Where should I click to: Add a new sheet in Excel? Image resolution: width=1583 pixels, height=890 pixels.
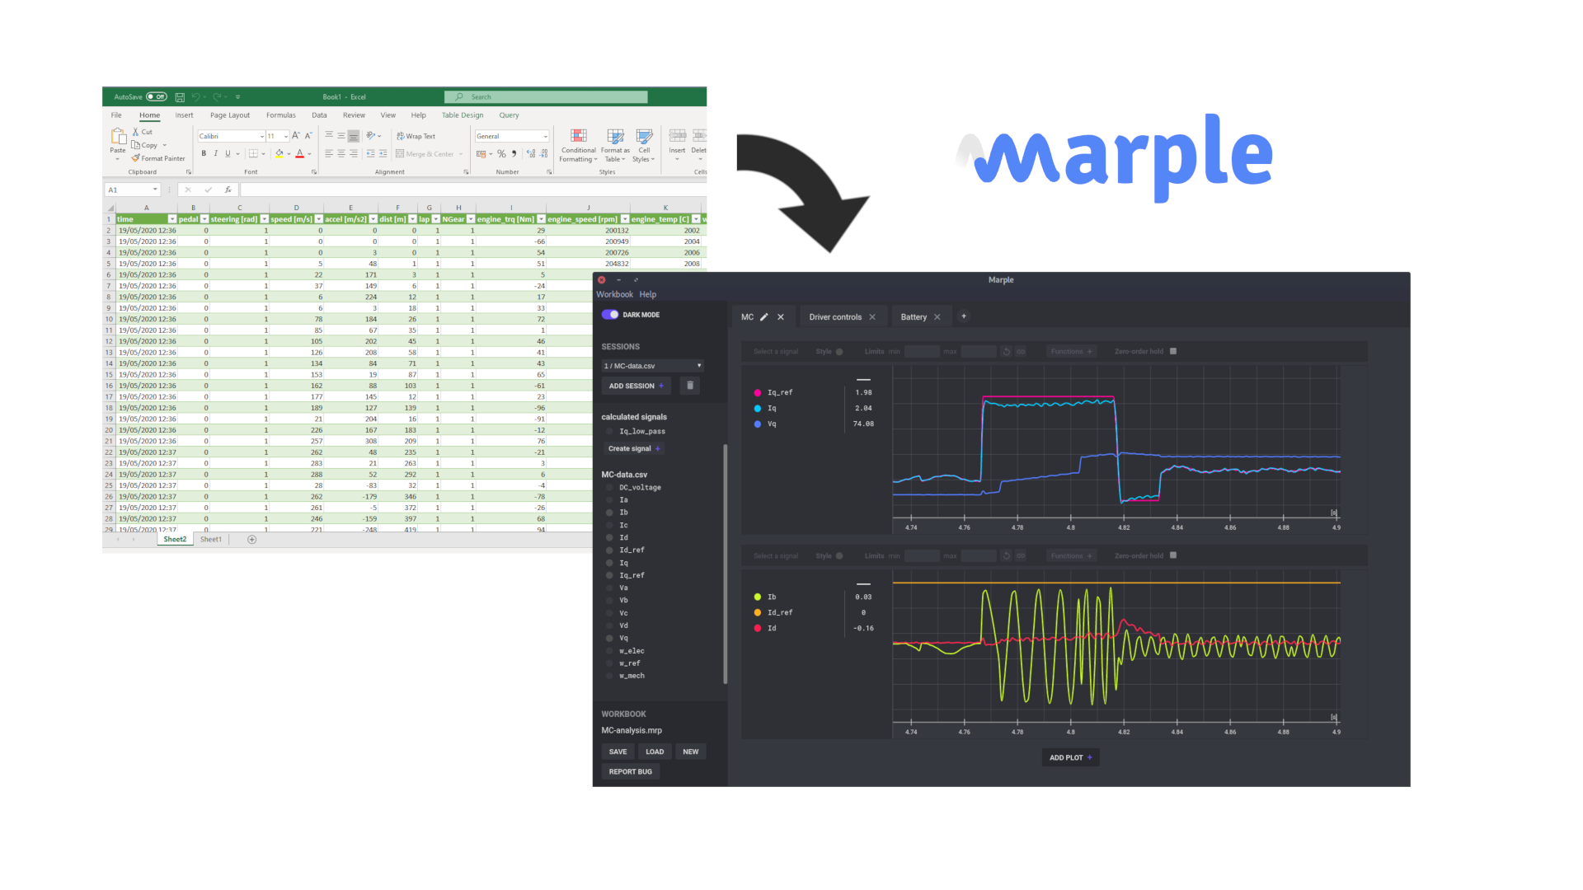pyautogui.click(x=252, y=540)
